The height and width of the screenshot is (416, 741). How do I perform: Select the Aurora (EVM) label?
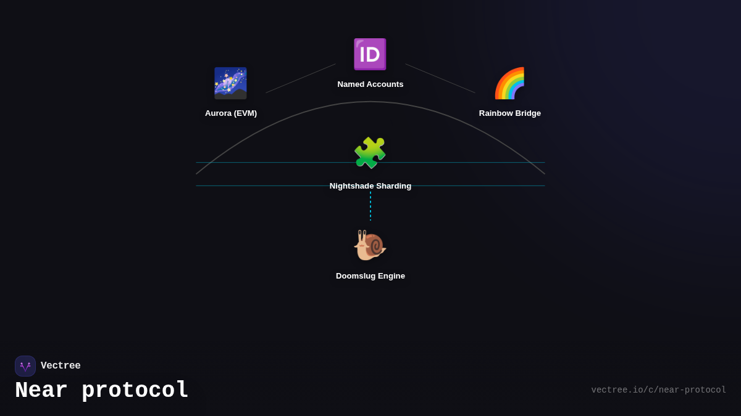(232, 113)
